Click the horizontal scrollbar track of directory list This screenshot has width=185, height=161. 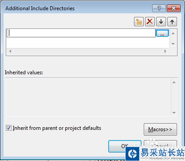(x=88, y=52)
